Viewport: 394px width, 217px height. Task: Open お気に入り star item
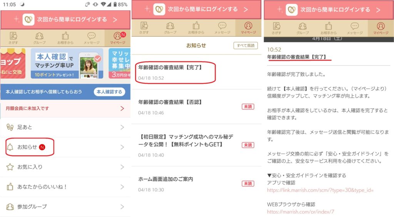coord(65,167)
